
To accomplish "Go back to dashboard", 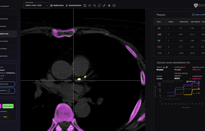I will 4,6.
